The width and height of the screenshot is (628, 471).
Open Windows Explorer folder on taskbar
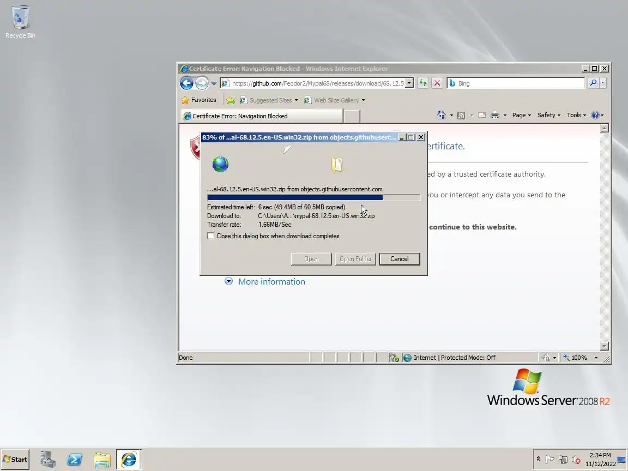tap(102, 460)
